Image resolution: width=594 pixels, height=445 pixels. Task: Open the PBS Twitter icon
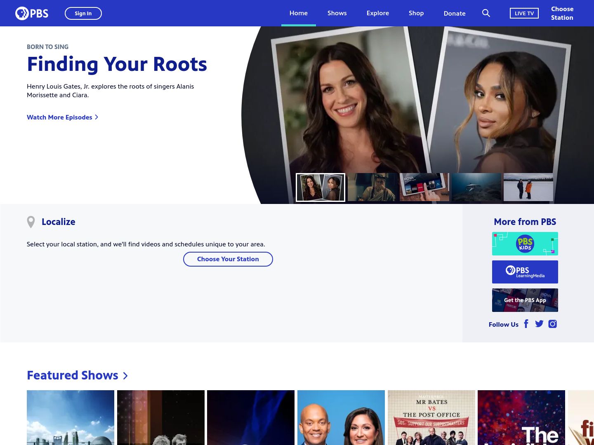click(539, 324)
